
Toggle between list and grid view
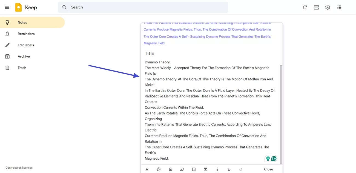coord(316,7)
